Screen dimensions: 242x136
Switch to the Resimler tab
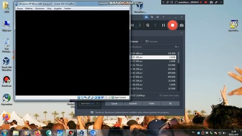(x=152, y=42)
